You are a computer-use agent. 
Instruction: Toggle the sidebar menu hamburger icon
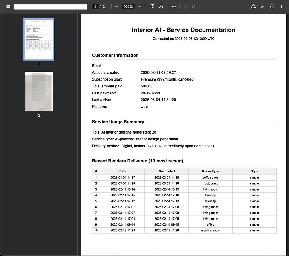8,6
